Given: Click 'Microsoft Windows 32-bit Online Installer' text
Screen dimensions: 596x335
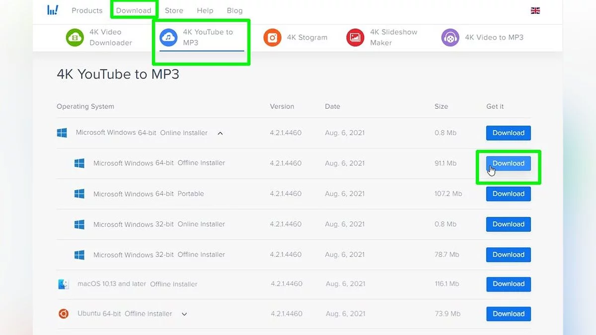Looking at the screenshot, I should [x=159, y=224].
